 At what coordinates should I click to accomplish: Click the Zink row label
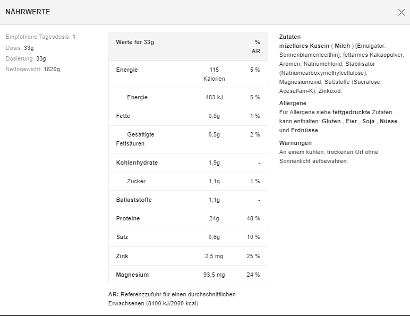(x=122, y=256)
